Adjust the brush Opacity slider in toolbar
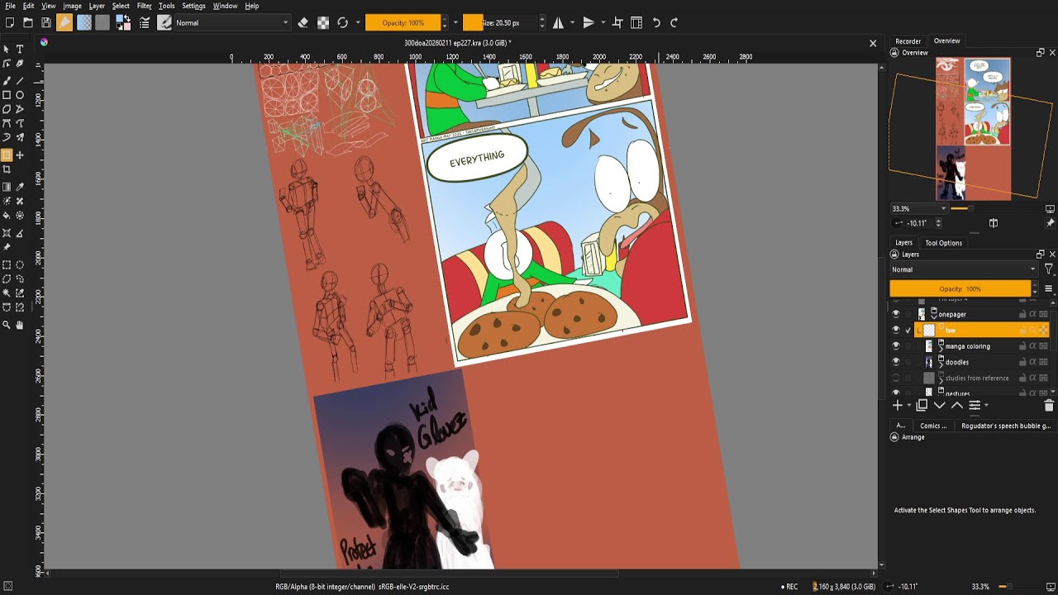 (x=403, y=23)
